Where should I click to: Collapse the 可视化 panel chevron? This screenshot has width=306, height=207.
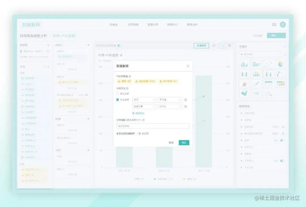[284, 47]
